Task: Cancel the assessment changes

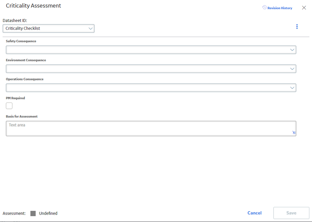Action: (254, 213)
